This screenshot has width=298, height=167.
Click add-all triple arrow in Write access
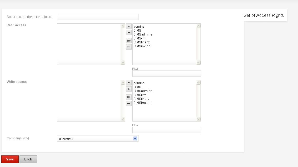pyautogui.click(x=129, y=97)
